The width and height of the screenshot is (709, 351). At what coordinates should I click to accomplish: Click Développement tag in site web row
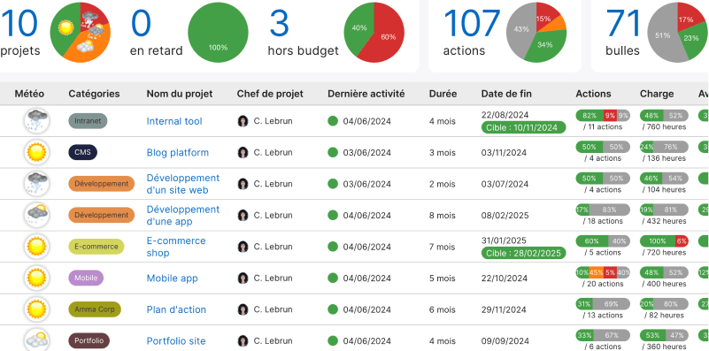(101, 184)
